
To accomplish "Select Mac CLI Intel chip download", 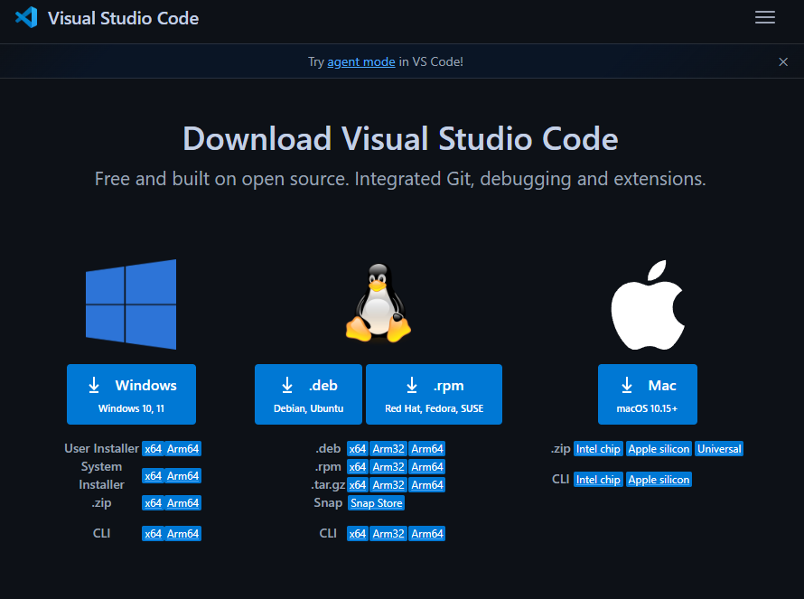I will (598, 480).
